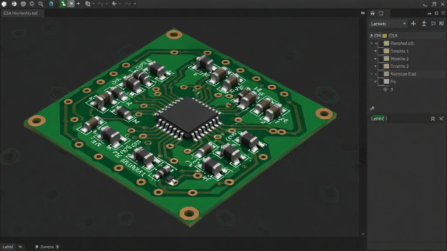Click the color swatch of the 'Noitoloe Eat' layer
The width and height of the screenshot is (447, 251).
click(386, 74)
